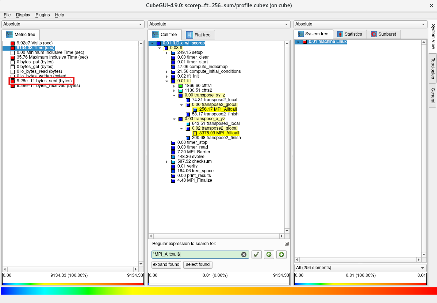This screenshot has width=437, height=303.
Task: Open the Metric tree Absolute dropdown
Action: [73, 24]
